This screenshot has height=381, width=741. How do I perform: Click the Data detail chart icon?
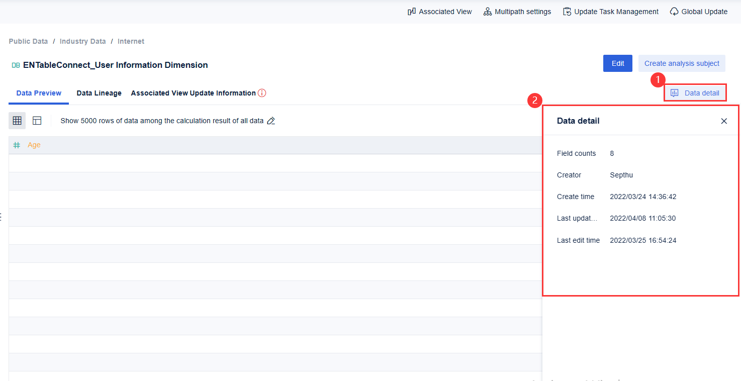pos(675,93)
